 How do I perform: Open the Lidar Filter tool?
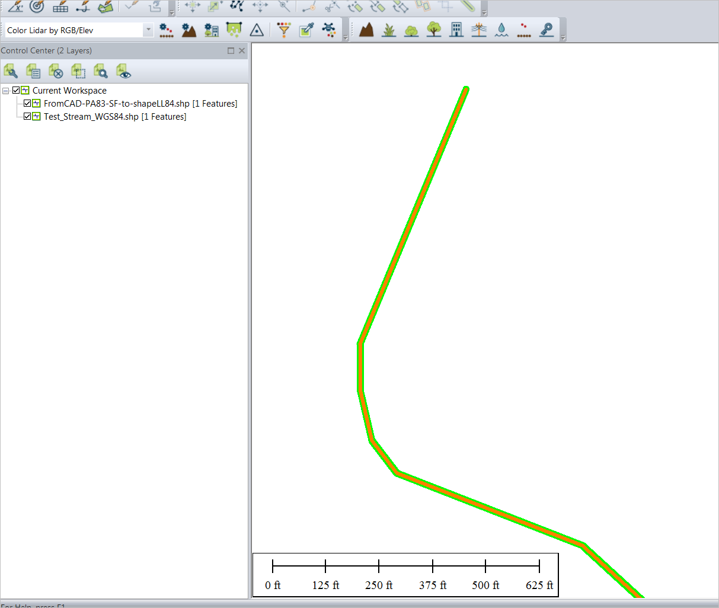click(284, 28)
